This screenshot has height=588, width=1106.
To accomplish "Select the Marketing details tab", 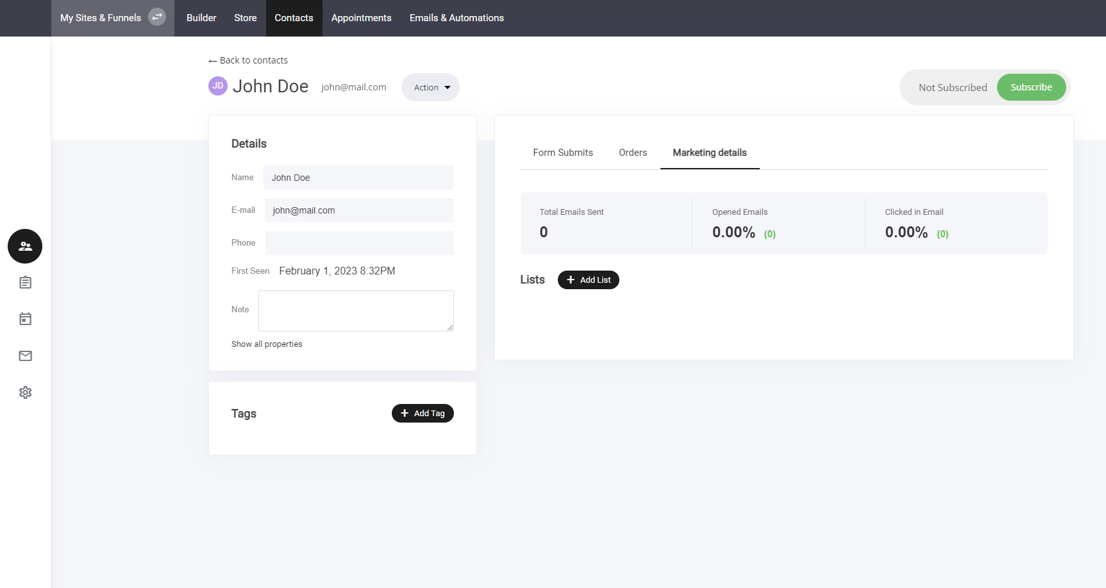I will click(709, 153).
